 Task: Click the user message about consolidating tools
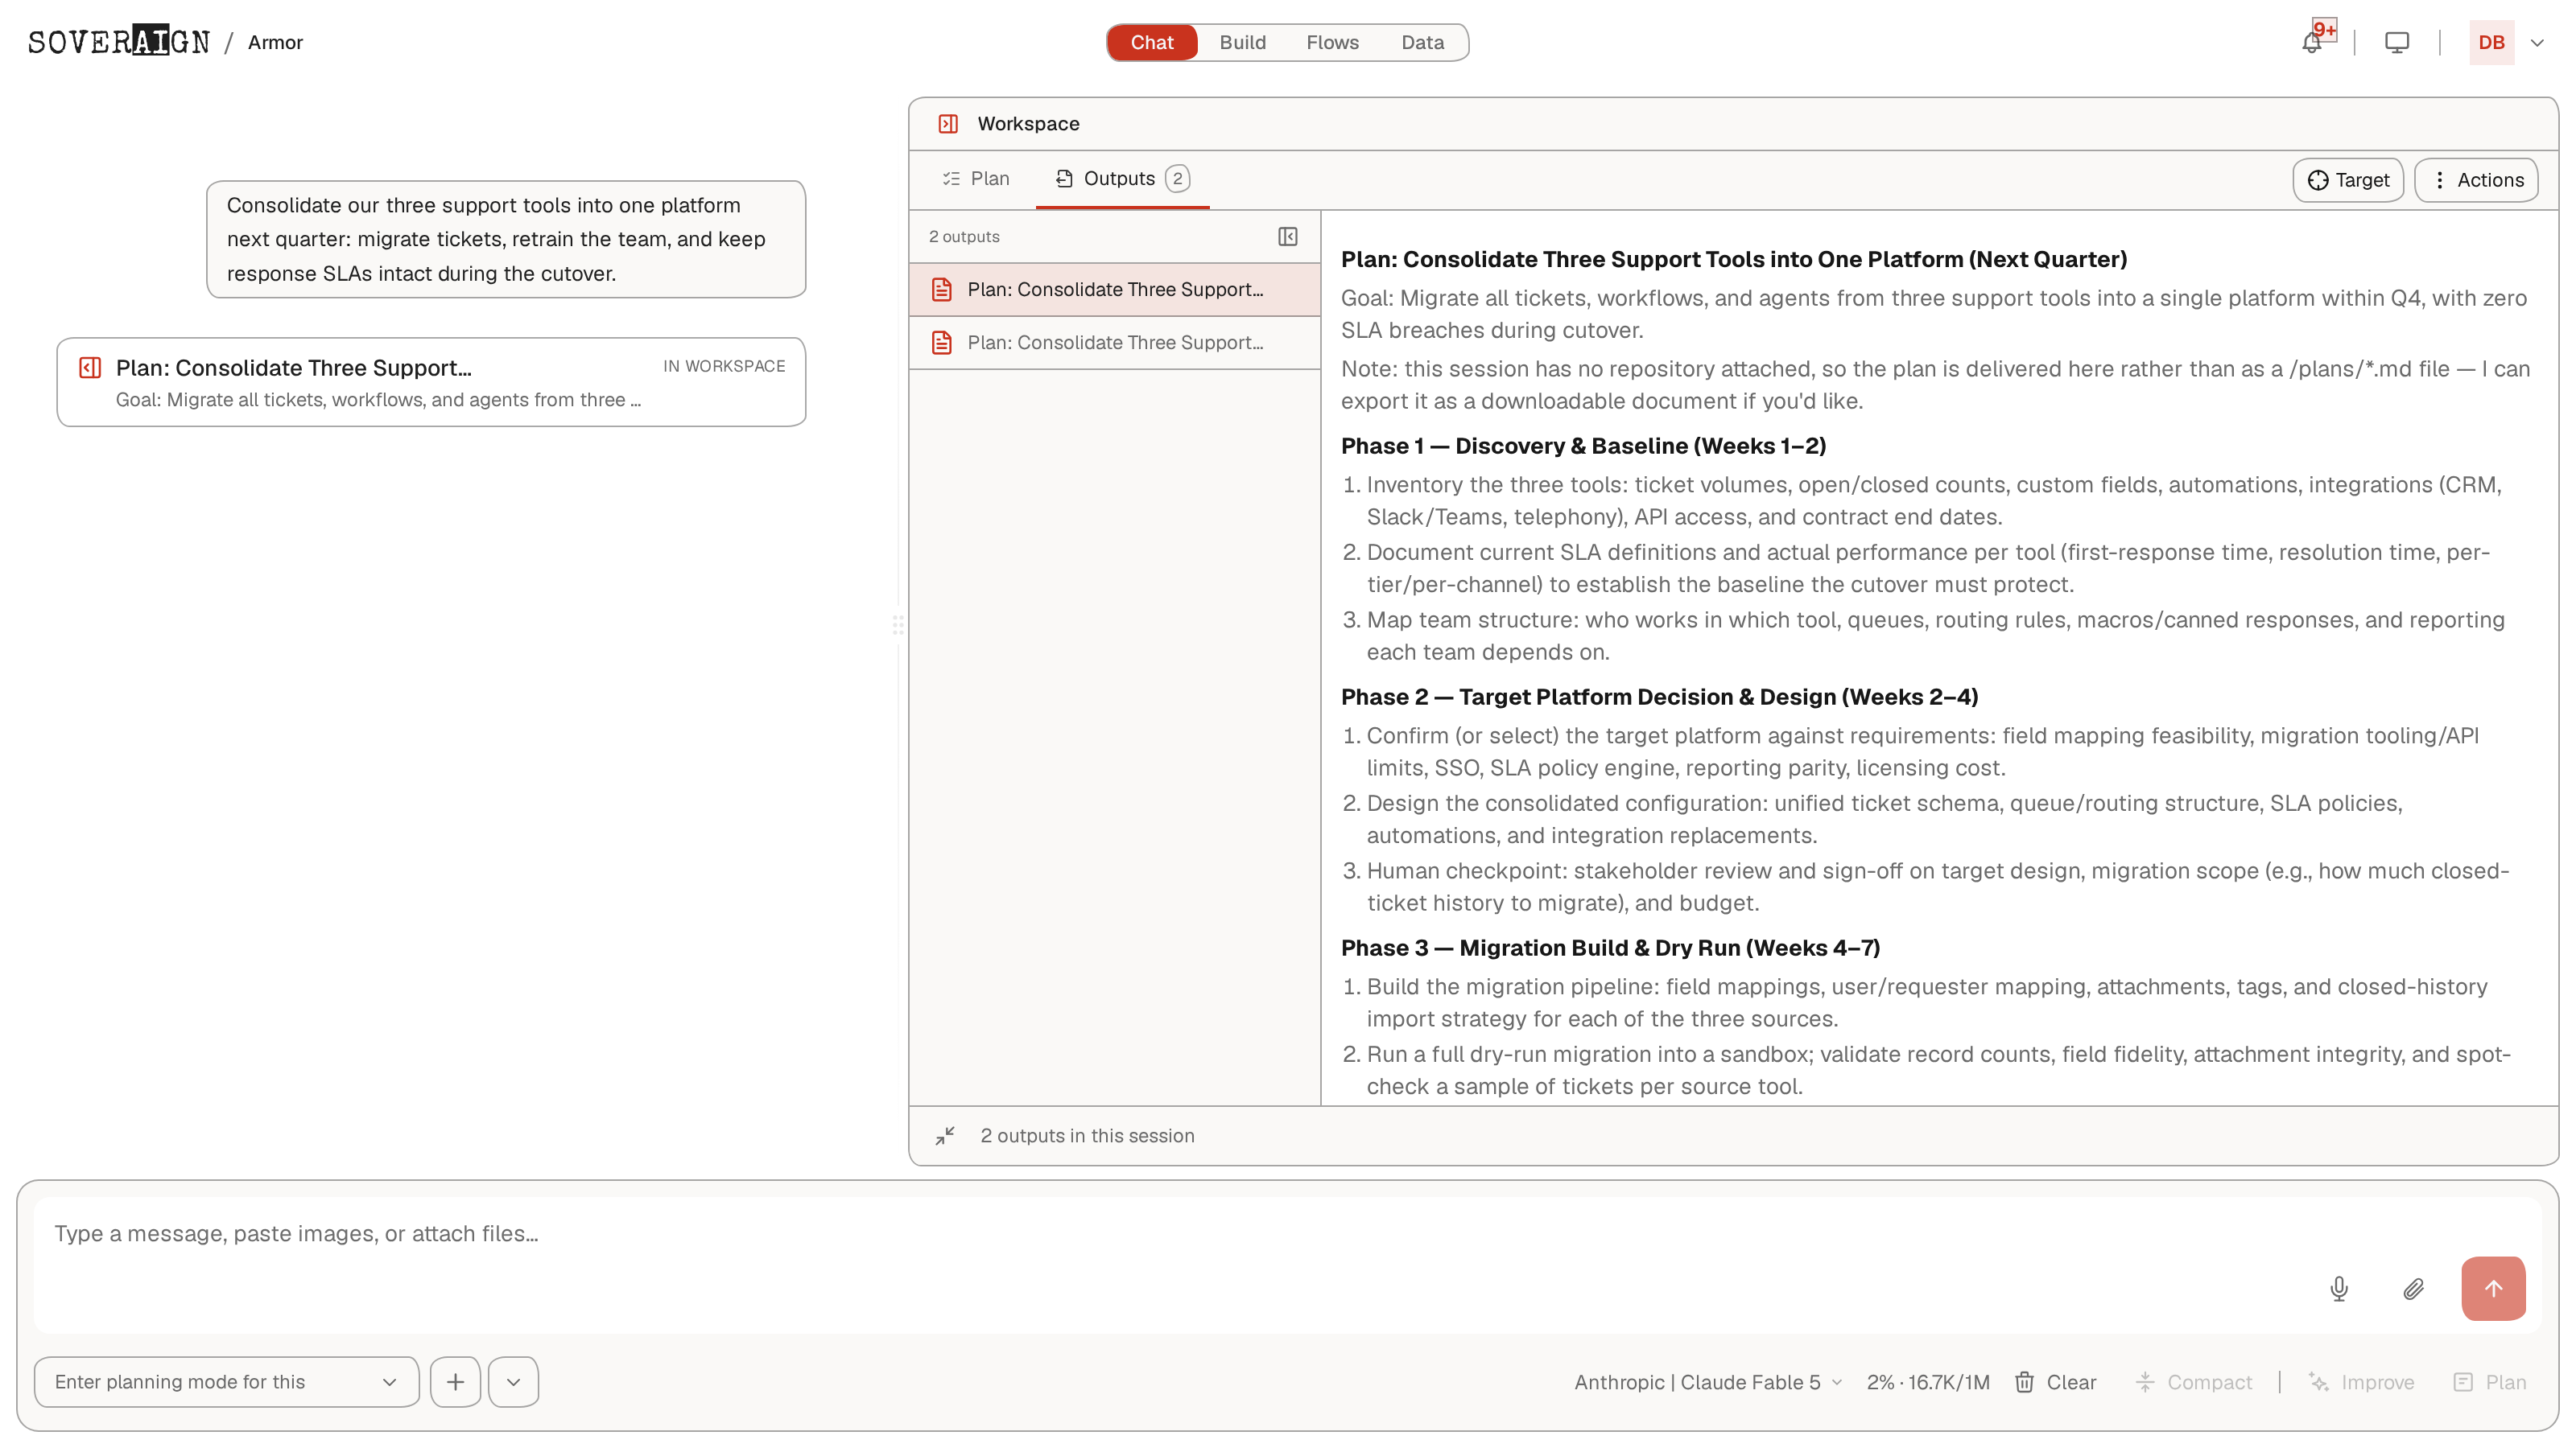click(x=506, y=239)
